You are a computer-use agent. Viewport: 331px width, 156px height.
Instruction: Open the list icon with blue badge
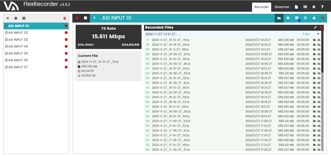coord(297,18)
